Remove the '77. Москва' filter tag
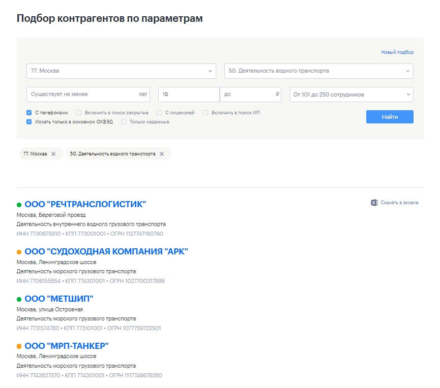Image resolution: width=440 pixels, height=388 pixels. [53, 154]
